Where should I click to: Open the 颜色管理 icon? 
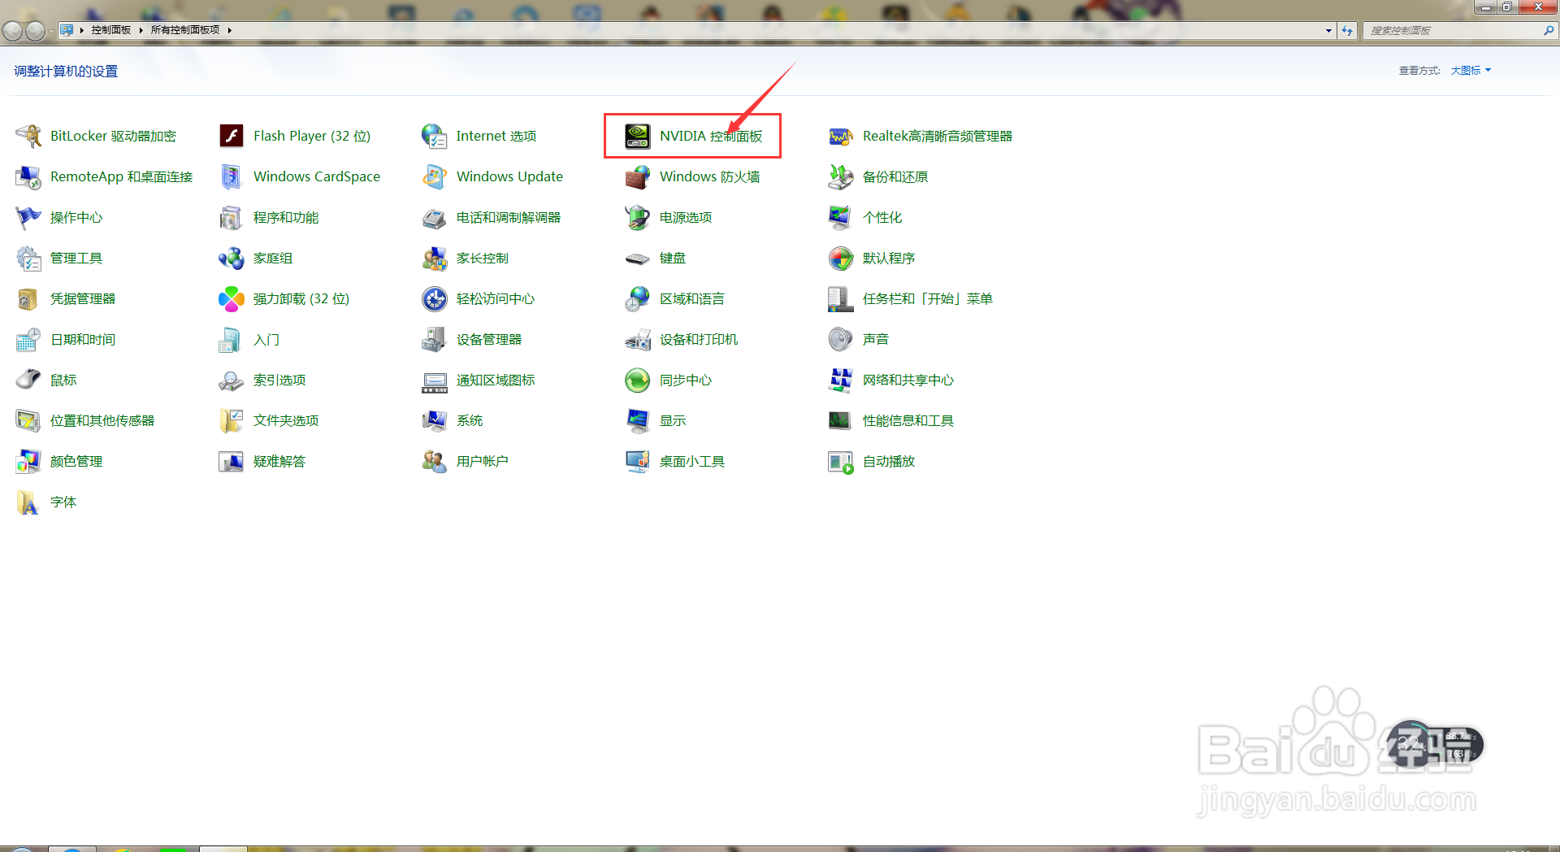click(x=28, y=461)
